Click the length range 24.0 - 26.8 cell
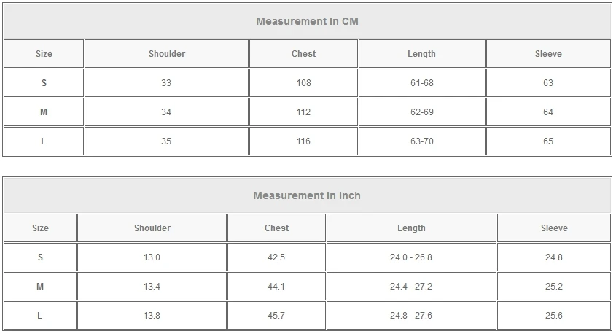The height and width of the screenshot is (334, 616). click(x=411, y=257)
